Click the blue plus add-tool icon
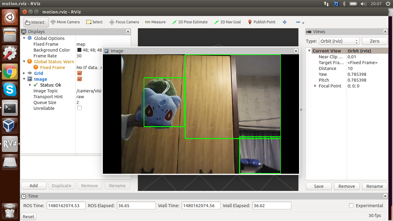Viewport: 393px width, 221px height. click(285, 22)
